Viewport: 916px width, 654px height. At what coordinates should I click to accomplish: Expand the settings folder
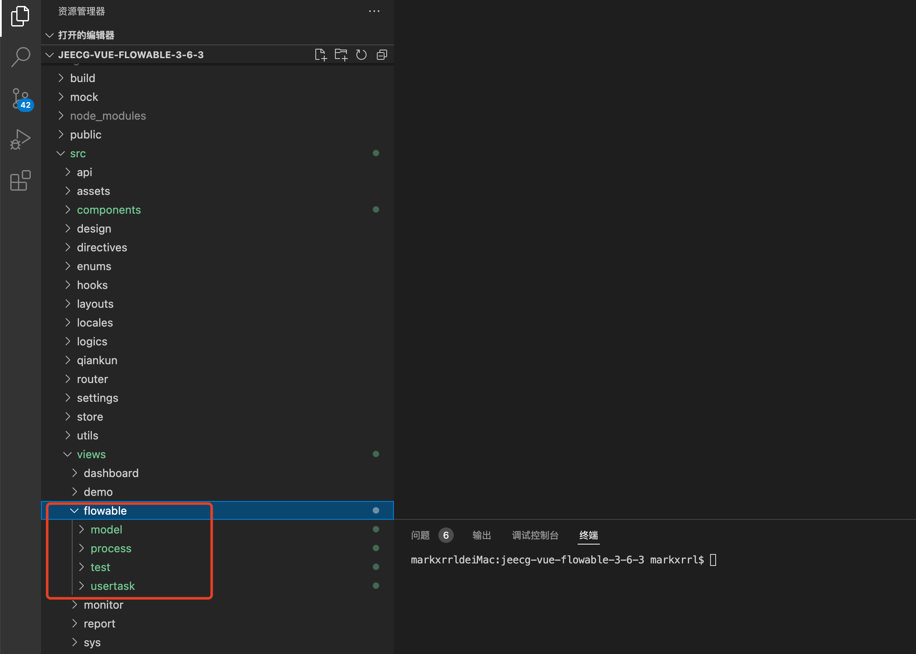coord(217,398)
